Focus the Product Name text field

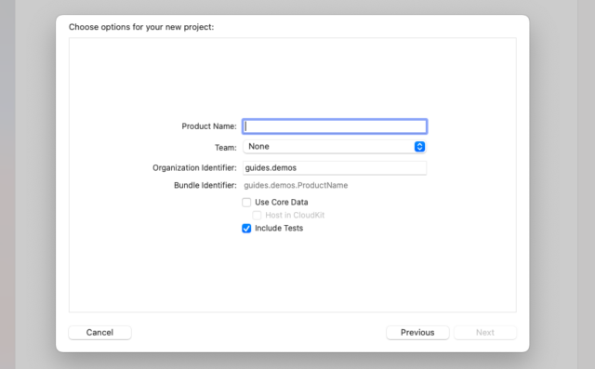pyautogui.click(x=335, y=126)
